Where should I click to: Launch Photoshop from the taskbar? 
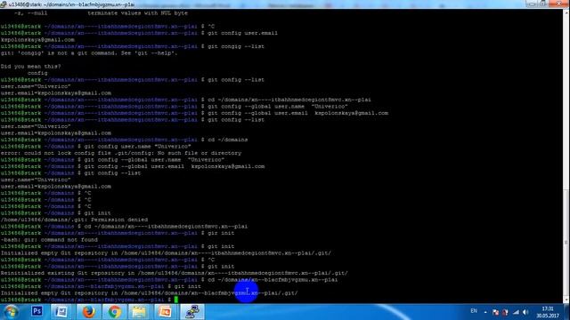[37, 312]
